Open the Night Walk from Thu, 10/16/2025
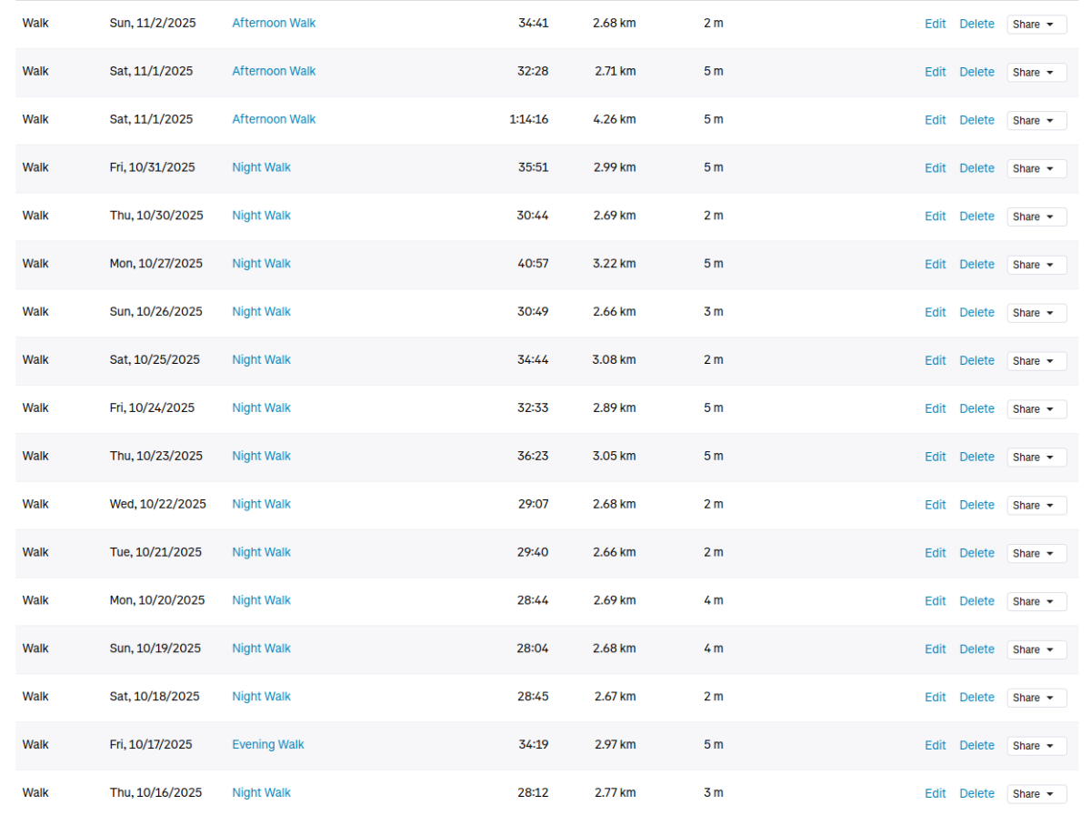Viewport: 1091px width, 815px height. tap(261, 793)
